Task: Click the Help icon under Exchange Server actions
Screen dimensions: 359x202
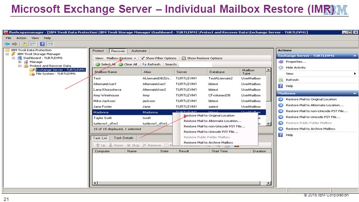Action: [281, 86]
